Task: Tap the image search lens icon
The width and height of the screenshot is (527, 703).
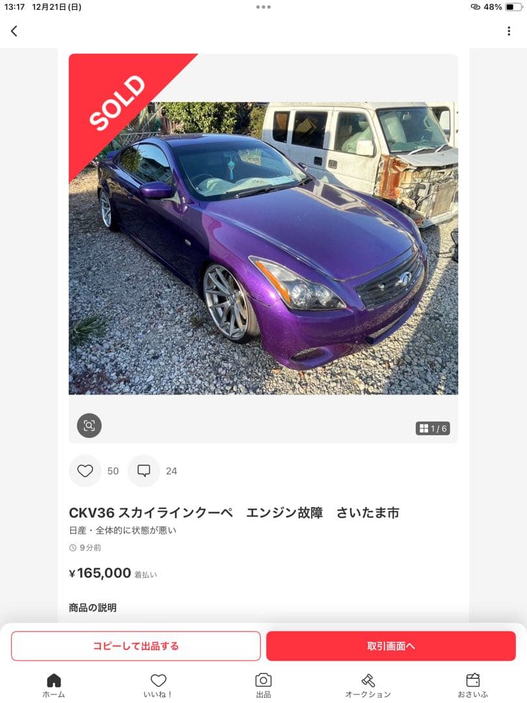Action: [x=89, y=426]
